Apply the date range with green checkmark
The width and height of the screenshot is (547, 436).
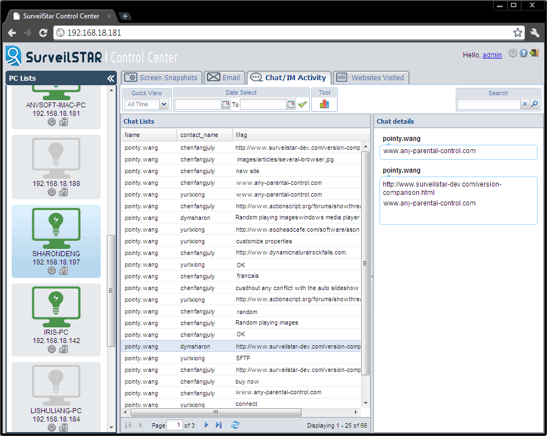tap(303, 104)
